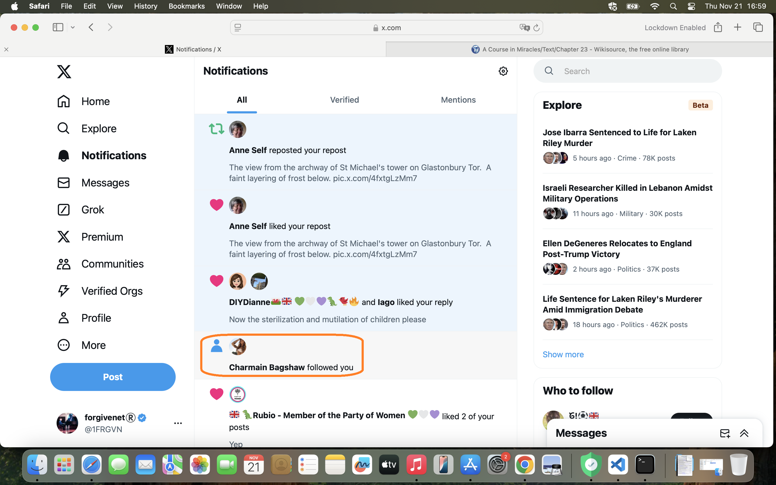Open a new tab with plus
Screen dimensions: 776x485
click(x=737, y=27)
